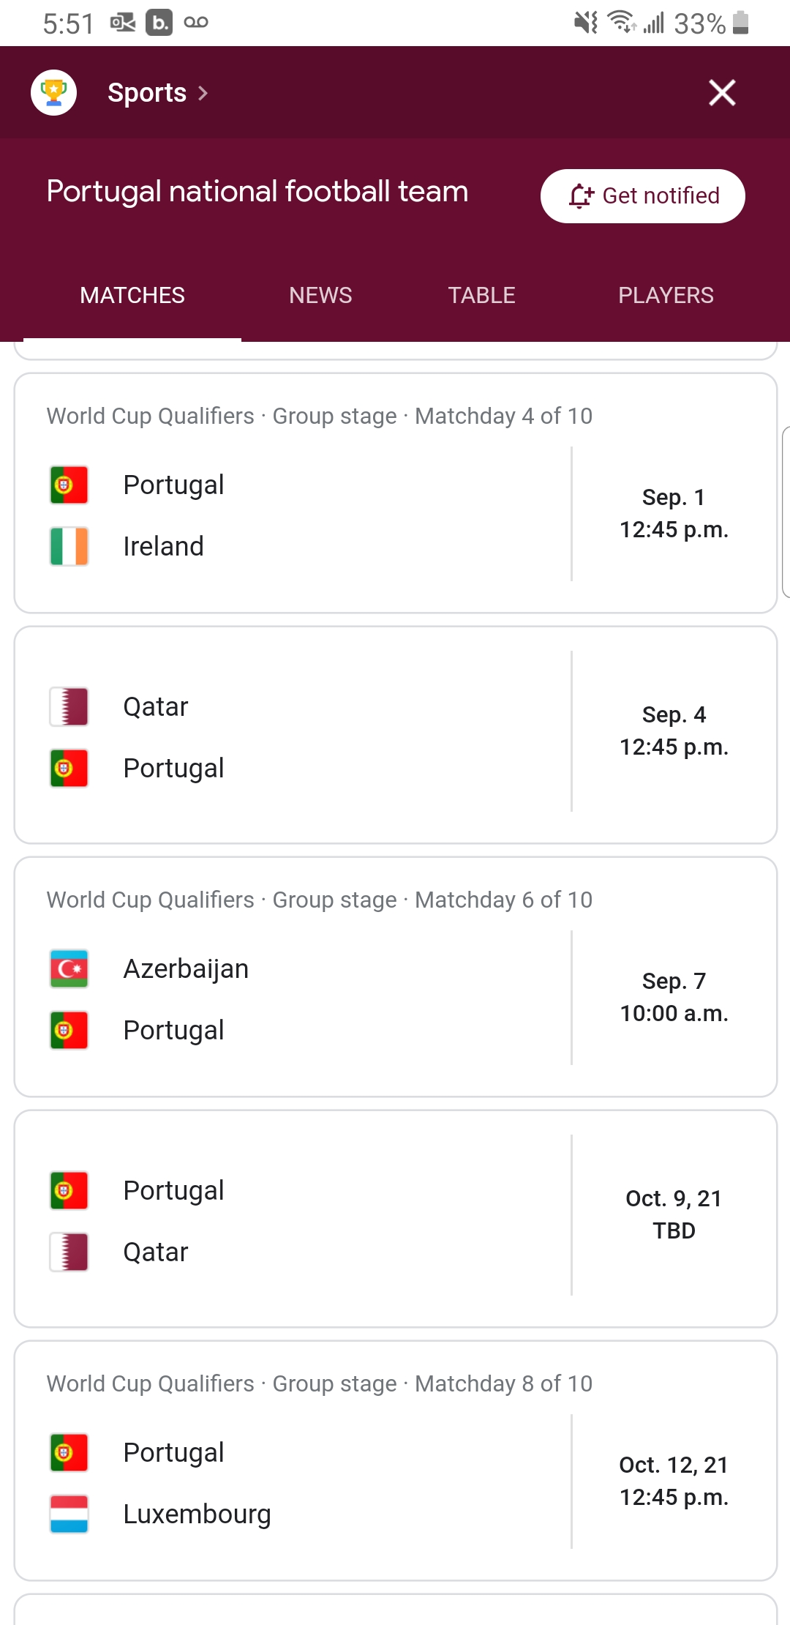
Task: Tap the Luxembourg flag icon
Action: click(69, 1514)
